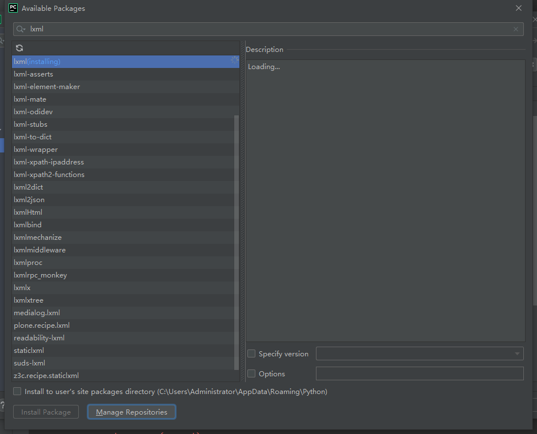Image resolution: width=537 pixels, height=434 pixels.
Task: Click the package list scrollbar
Action: [237, 242]
